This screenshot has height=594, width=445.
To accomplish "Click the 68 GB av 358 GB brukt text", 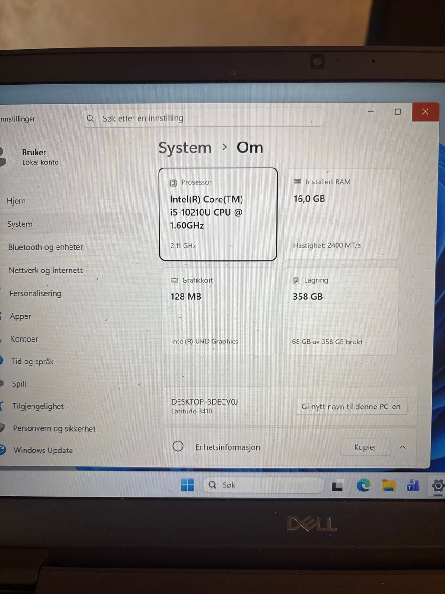I will click(x=327, y=342).
